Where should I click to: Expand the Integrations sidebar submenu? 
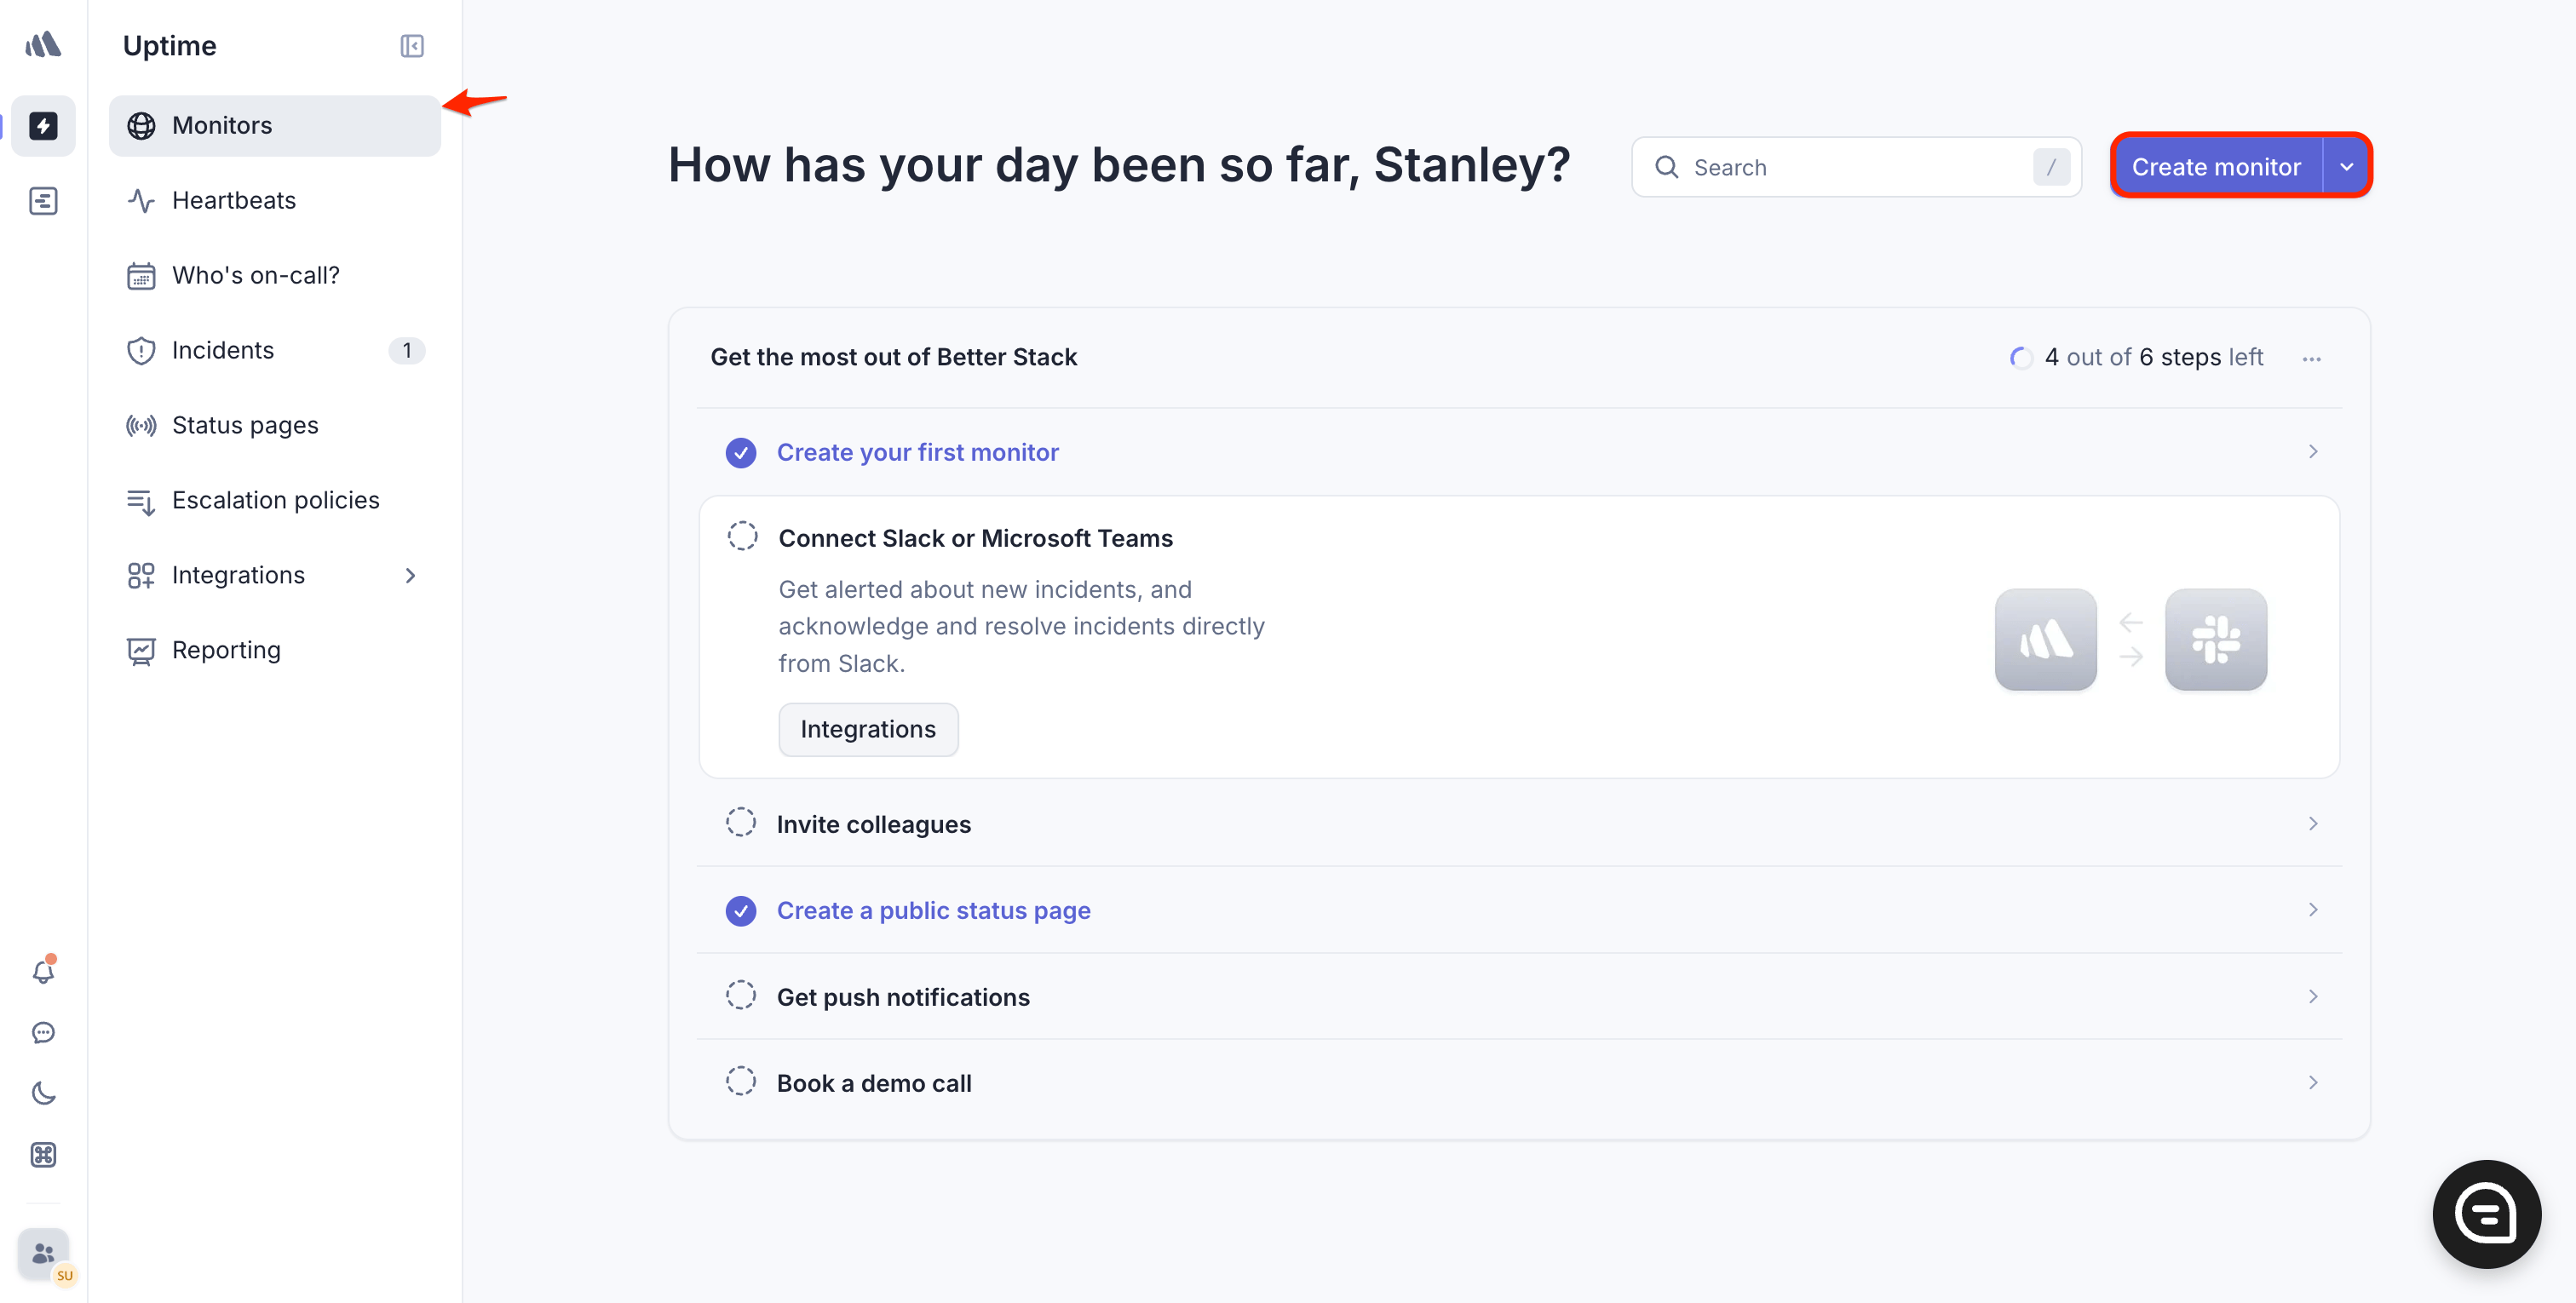(x=410, y=575)
